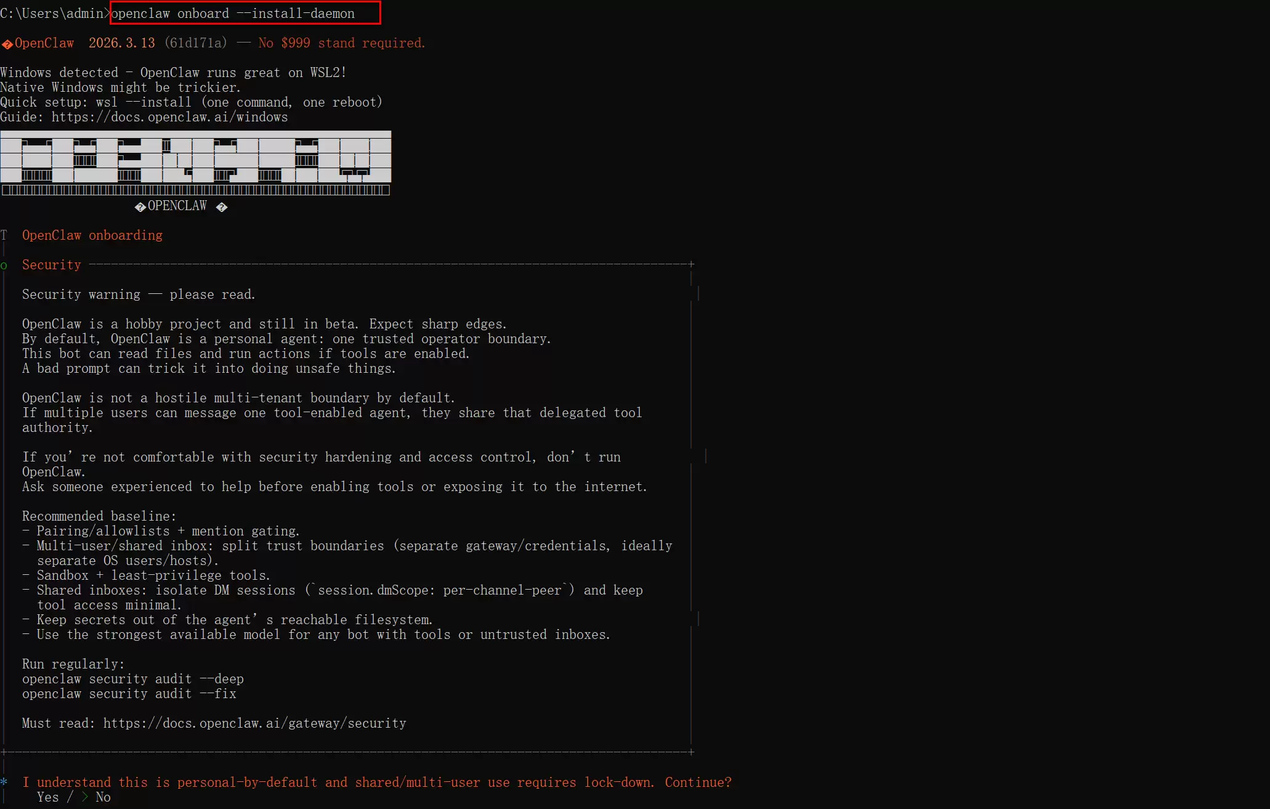Click the 'Shared inboxes: isolate DM sessions' bullet

(x=333, y=598)
